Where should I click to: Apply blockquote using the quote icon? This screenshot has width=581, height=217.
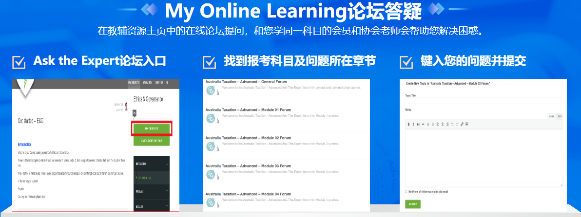tap(418, 124)
